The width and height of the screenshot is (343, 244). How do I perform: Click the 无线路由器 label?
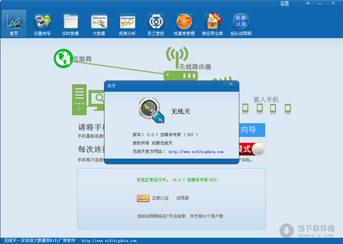195,67
